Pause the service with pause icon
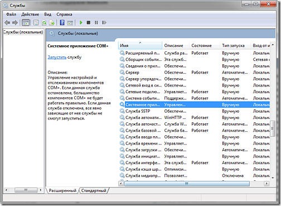The height and width of the screenshot is (206, 281). click(96, 22)
